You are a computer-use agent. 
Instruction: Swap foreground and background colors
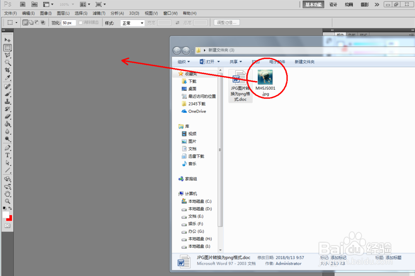(10, 208)
